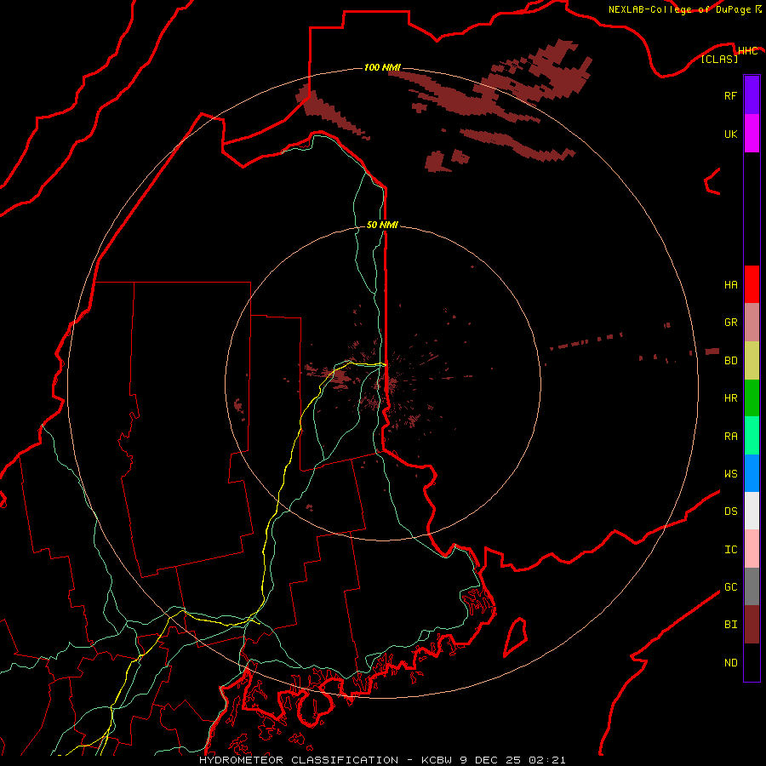Screen dimensions: 766x766
Task: Click the BD legend label
Action: [x=730, y=361]
